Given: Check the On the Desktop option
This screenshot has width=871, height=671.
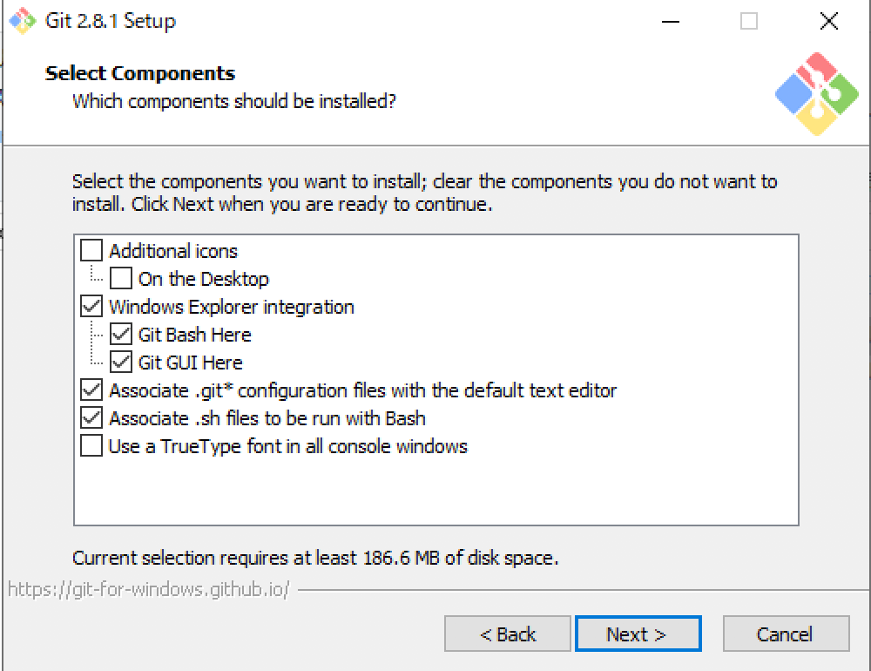Looking at the screenshot, I should coord(120,279).
